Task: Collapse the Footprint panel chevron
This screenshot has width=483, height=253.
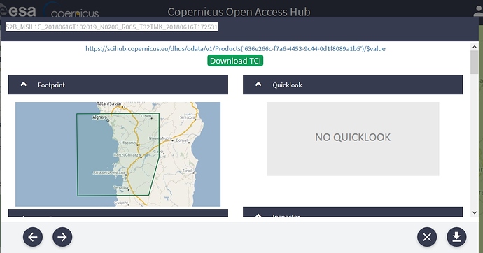Action: click(x=23, y=85)
